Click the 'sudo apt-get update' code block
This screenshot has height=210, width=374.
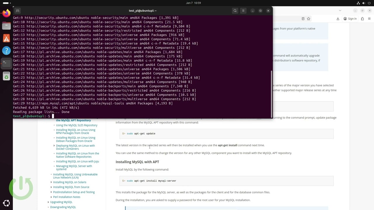coord(226,134)
